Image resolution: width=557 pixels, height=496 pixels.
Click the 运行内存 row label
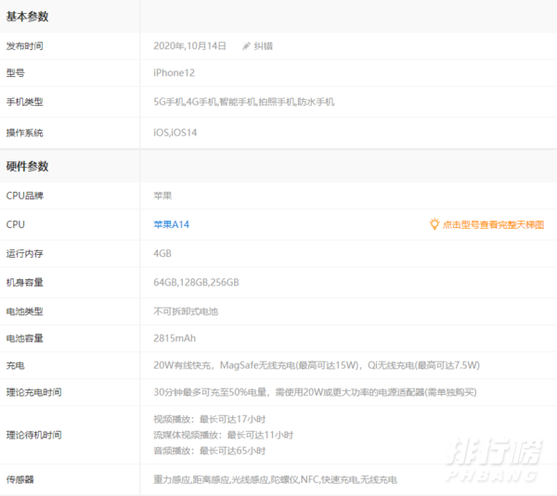(x=24, y=254)
